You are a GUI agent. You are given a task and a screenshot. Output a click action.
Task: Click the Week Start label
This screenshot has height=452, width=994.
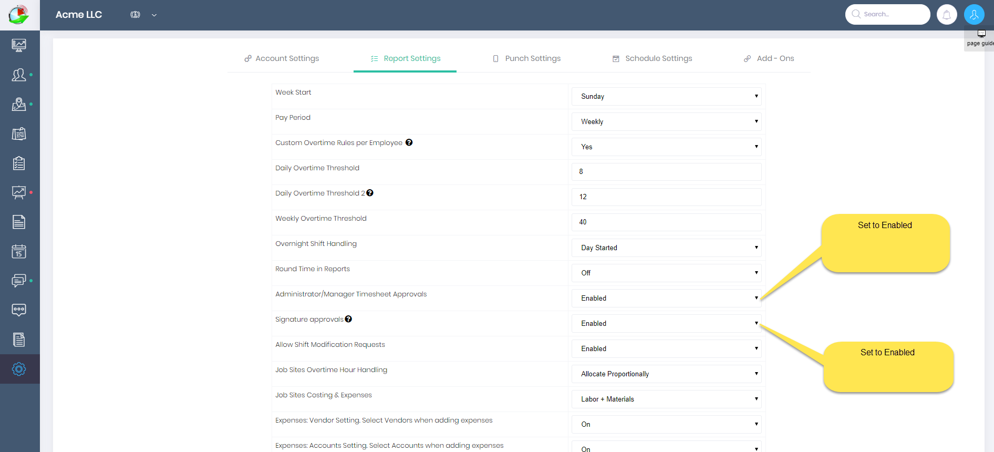(293, 92)
